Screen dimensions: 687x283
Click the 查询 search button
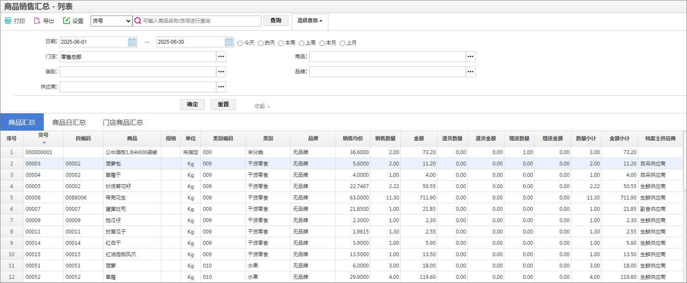[276, 21]
